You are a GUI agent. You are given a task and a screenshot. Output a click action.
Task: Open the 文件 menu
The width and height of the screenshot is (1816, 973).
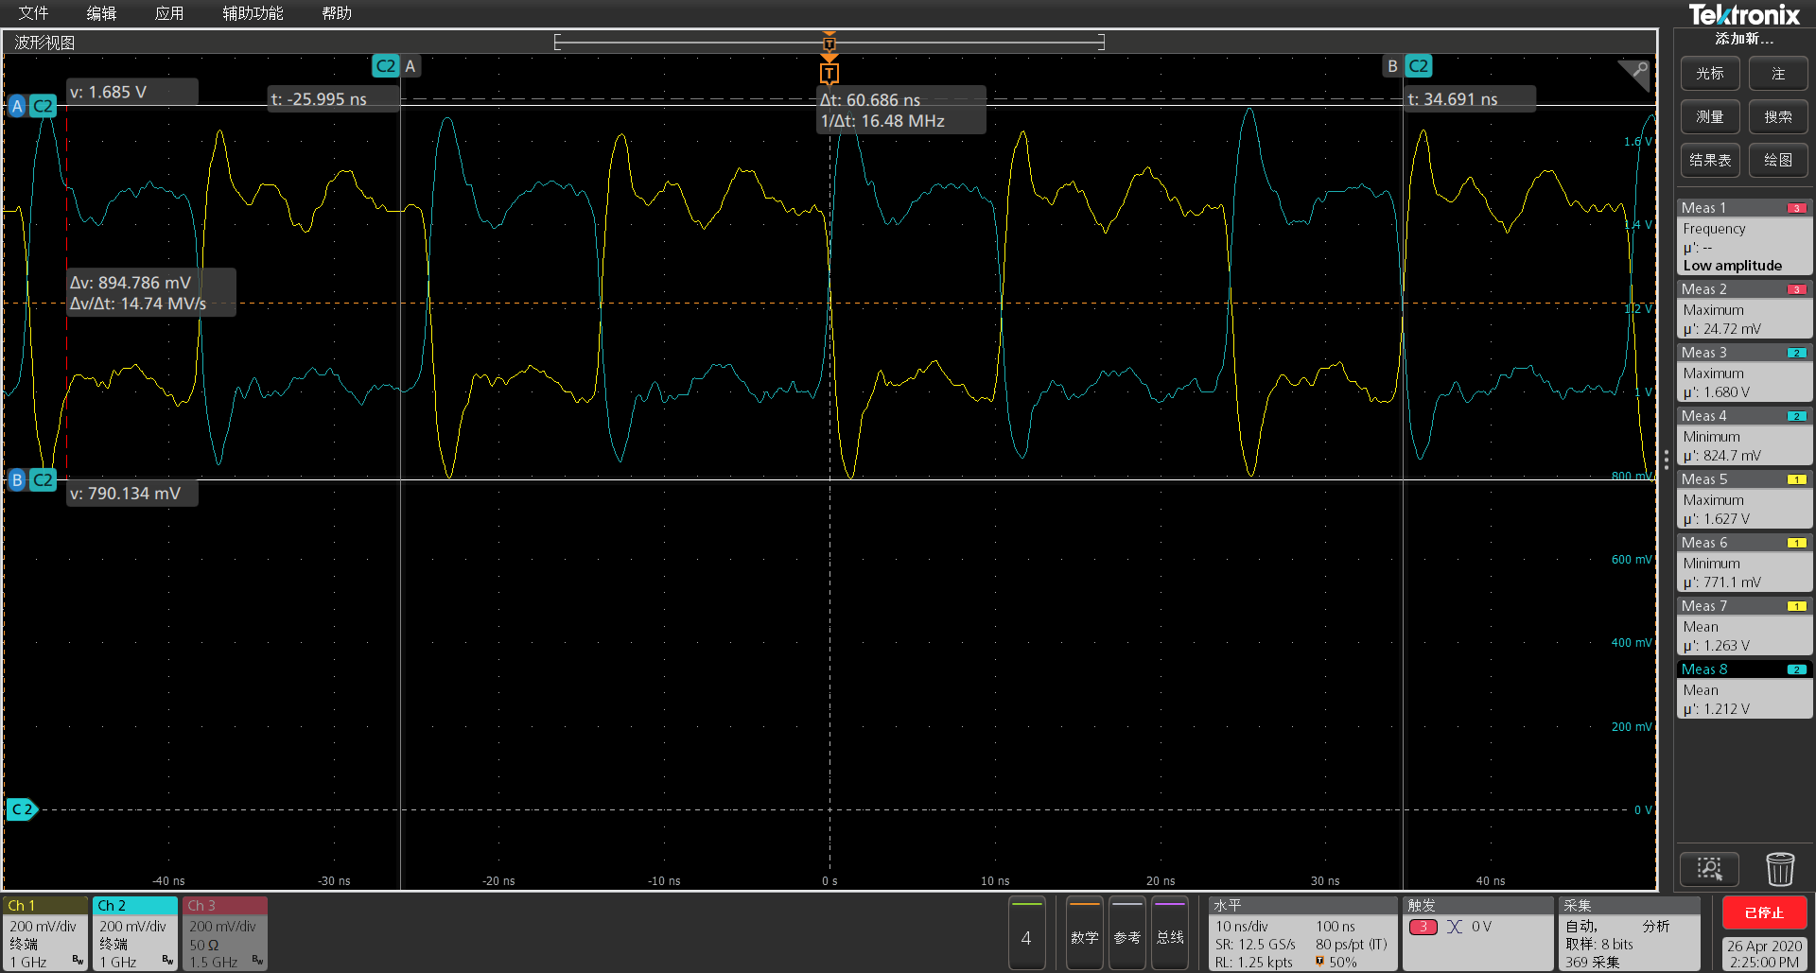(33, 13)
